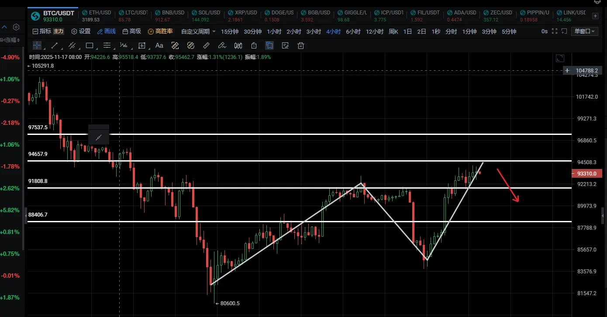Select the rectangle shape tool
Image resolution: width=607 pixels, height=317 pixels.
tap(90, 45)
